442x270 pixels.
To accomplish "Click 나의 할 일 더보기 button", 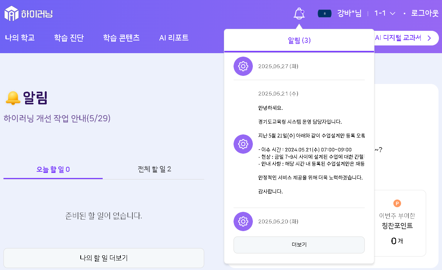I will point(103,258).
